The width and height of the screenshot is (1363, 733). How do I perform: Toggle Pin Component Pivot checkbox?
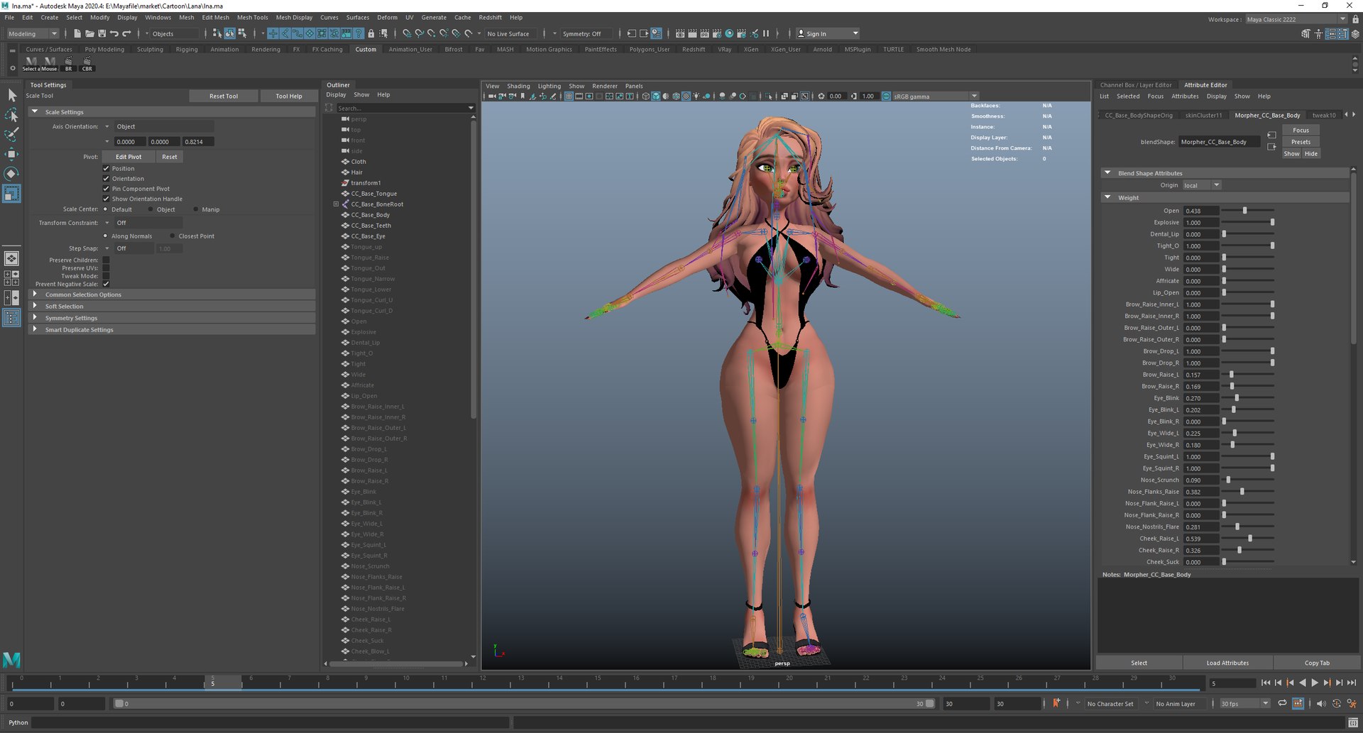coord(106,189)
